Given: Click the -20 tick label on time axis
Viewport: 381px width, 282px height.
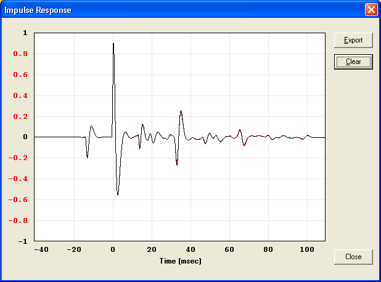Looking at the screenshot, I should click(x=74, y=249).
